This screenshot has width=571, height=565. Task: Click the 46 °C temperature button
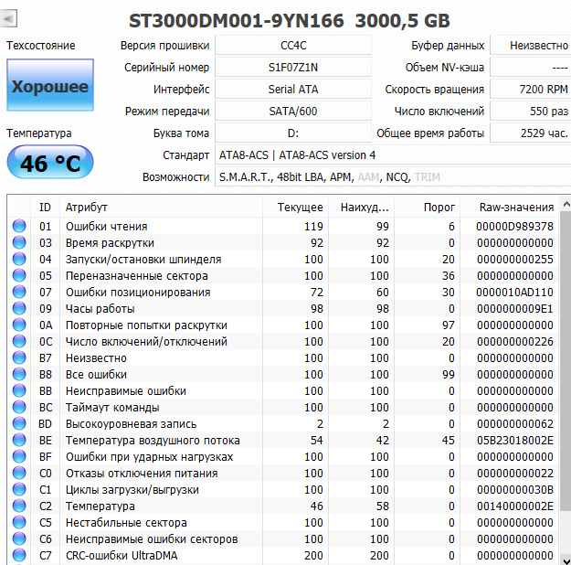pos(50,162)
